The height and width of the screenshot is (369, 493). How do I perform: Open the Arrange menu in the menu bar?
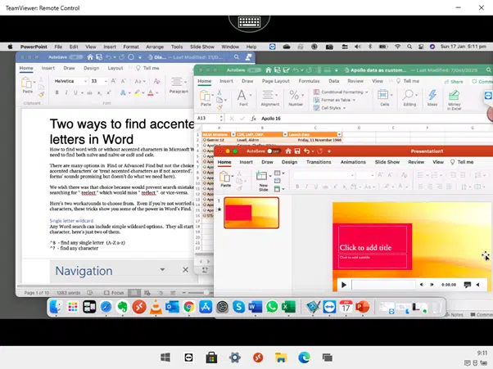pyautogui.click(x=155, y=47)
